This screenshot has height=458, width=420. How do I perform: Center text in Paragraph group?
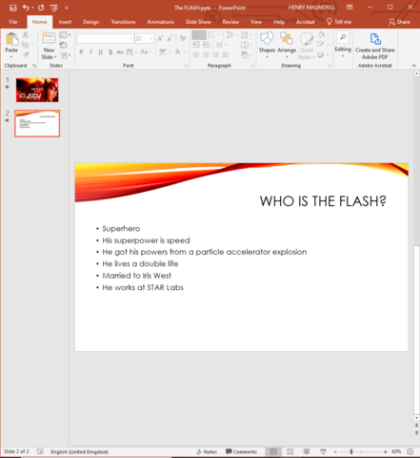pos(206,55)
